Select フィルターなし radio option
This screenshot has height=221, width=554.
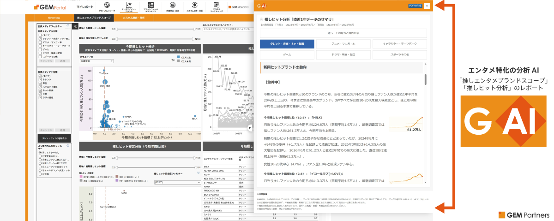tap(40, 152)
